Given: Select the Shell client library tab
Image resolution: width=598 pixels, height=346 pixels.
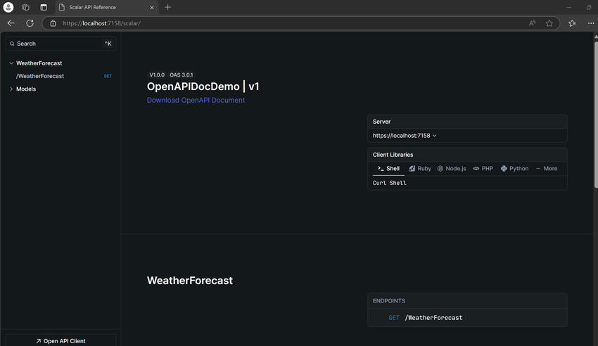Looking at the screenshot, I should [x=388, y=168].
